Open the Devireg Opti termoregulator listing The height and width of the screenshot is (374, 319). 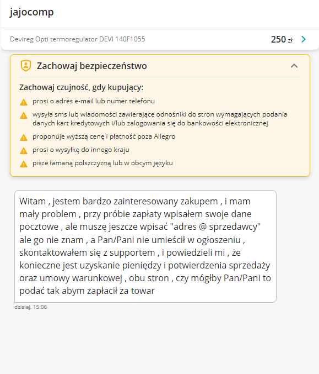(78, 39)
